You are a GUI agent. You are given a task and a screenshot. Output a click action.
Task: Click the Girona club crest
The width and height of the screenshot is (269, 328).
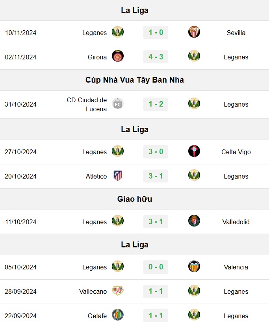117,56
